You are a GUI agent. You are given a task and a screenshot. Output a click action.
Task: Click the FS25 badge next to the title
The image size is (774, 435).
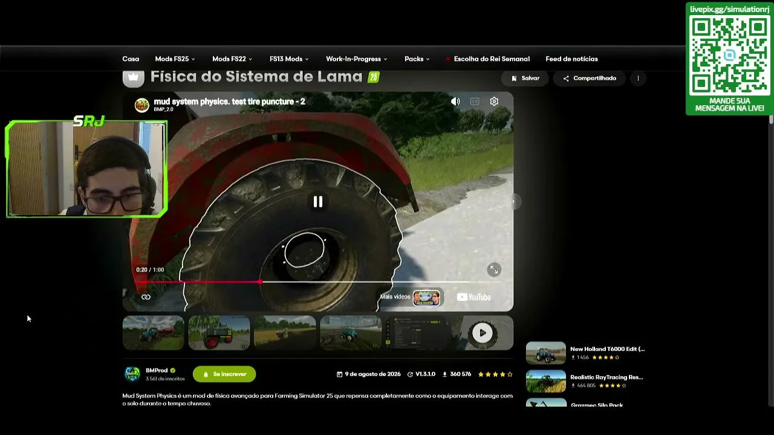(374, 77)
